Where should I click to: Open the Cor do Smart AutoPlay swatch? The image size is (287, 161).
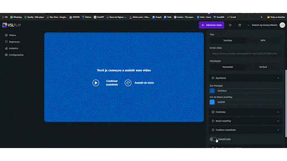(212, 102)
